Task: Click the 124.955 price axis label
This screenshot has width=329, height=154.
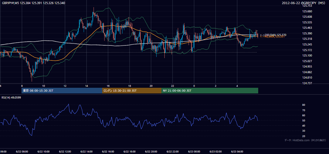Action: (307, 66)
